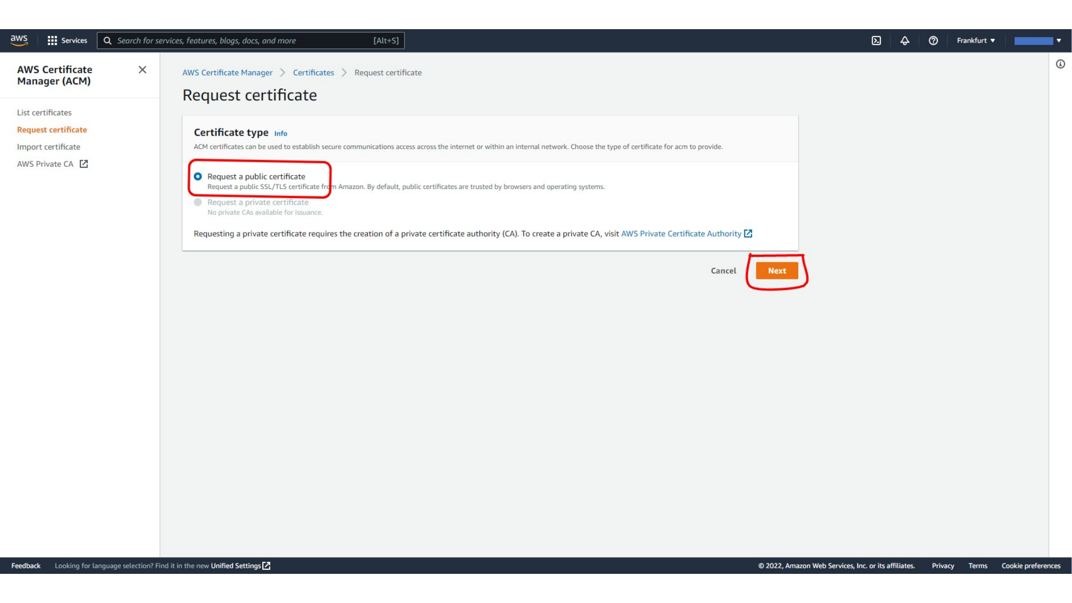The height and width of the screenshot is (603, 1072).
Task: Click the search magnifier icon
Action: click(x=108, y=41)
